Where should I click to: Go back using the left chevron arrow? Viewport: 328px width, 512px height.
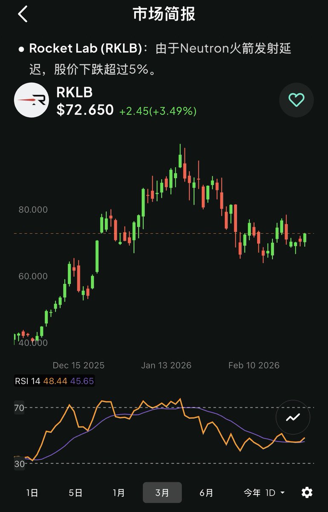click(23, 14)
